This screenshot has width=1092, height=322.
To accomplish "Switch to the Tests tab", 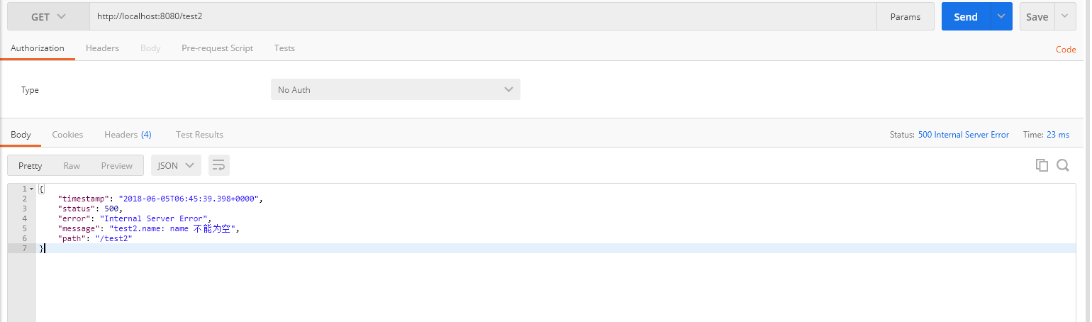I will [x=284, y=48].
